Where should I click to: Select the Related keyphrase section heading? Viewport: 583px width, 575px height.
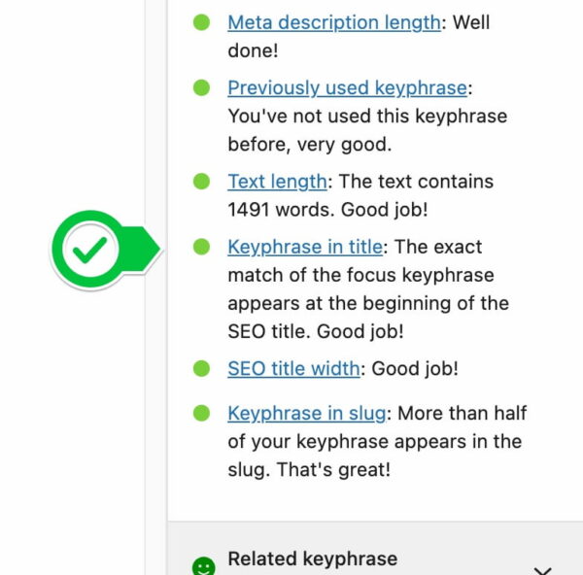[313, 558]
